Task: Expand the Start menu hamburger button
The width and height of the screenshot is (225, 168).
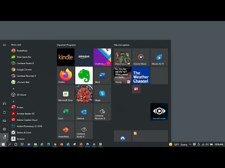Action: coord(4,45)
